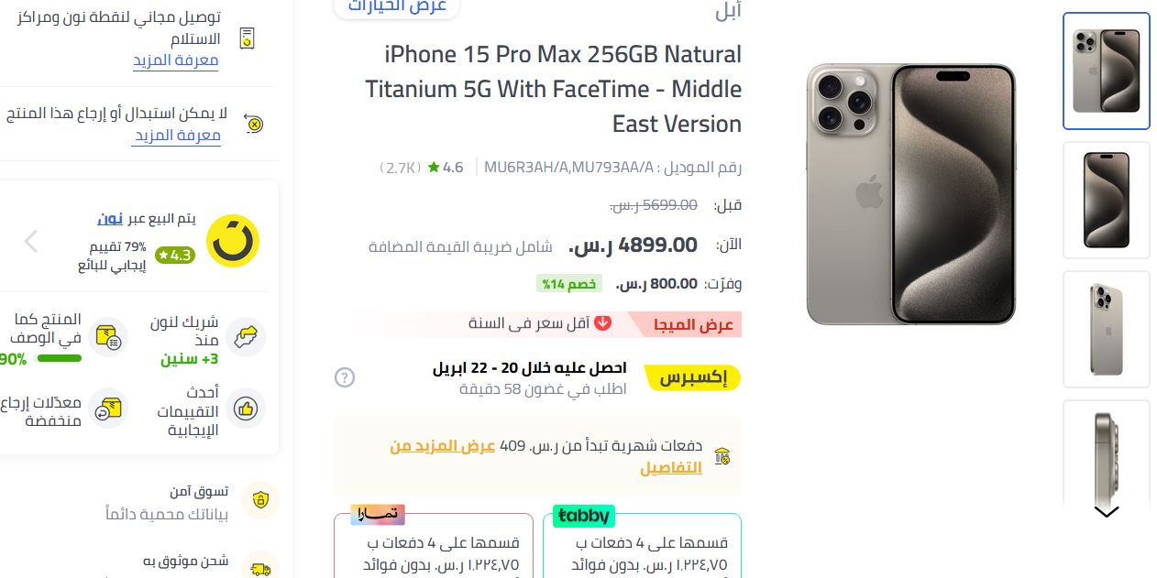Click the yellow noon seller logo

coord(232,241)
